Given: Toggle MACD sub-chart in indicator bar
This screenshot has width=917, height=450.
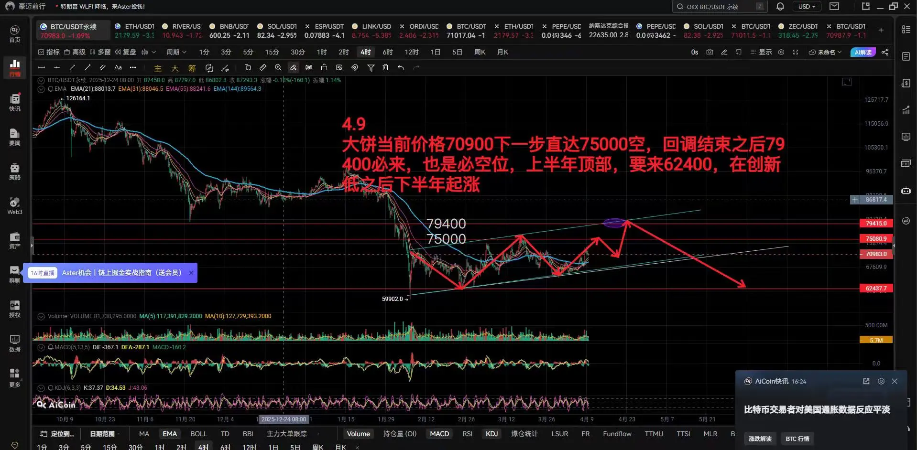Looking at the screenshot, I should (x=439, y=434).
